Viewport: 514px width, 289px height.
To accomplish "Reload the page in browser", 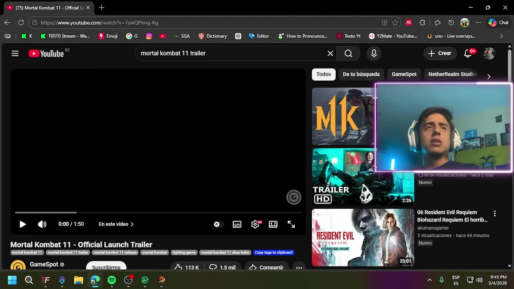I will (21, 22).
